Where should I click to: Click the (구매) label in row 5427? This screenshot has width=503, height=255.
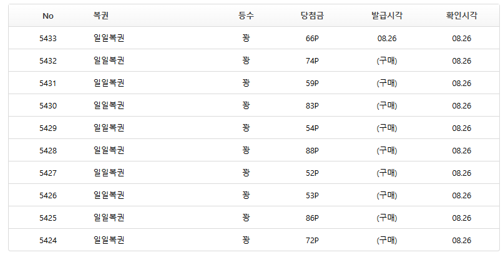(x=387, y=173)
